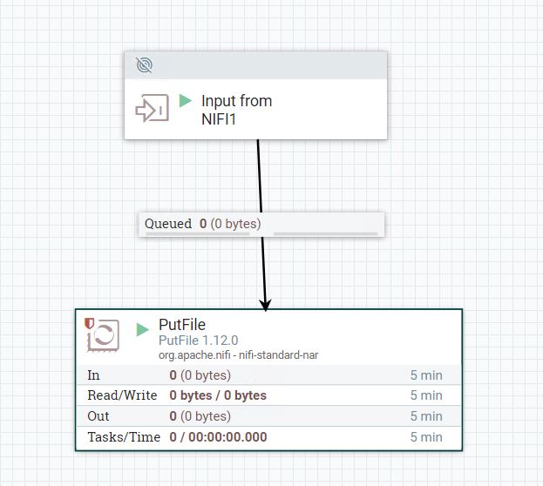This screenshot has height=486, width=543.
Task: Click the connection line below input port
Action: click(x=260, y=176)
